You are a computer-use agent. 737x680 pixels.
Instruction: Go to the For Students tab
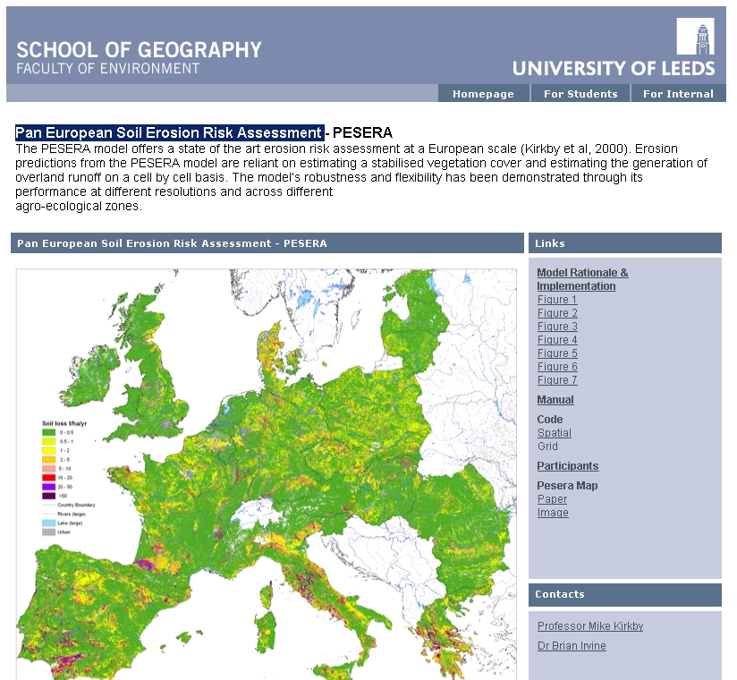point(580,94)
